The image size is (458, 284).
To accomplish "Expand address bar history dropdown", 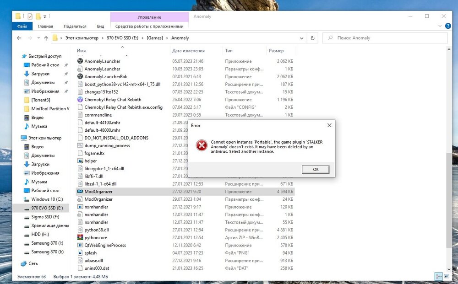I will tap(301, 38).
